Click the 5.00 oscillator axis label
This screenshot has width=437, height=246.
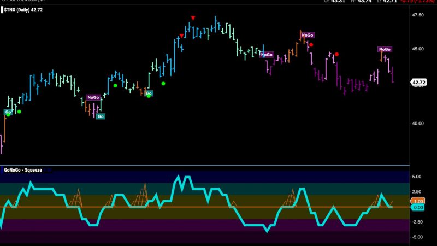coord(417,177)
